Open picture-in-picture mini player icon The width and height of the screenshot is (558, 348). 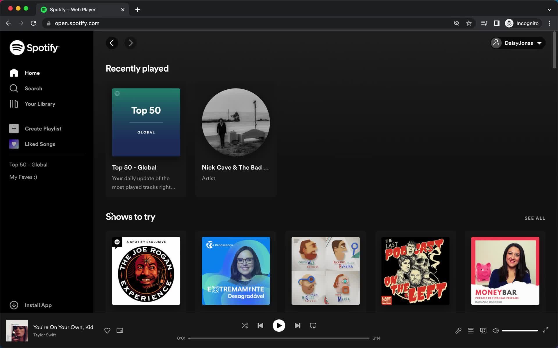[x=120, y=331]
